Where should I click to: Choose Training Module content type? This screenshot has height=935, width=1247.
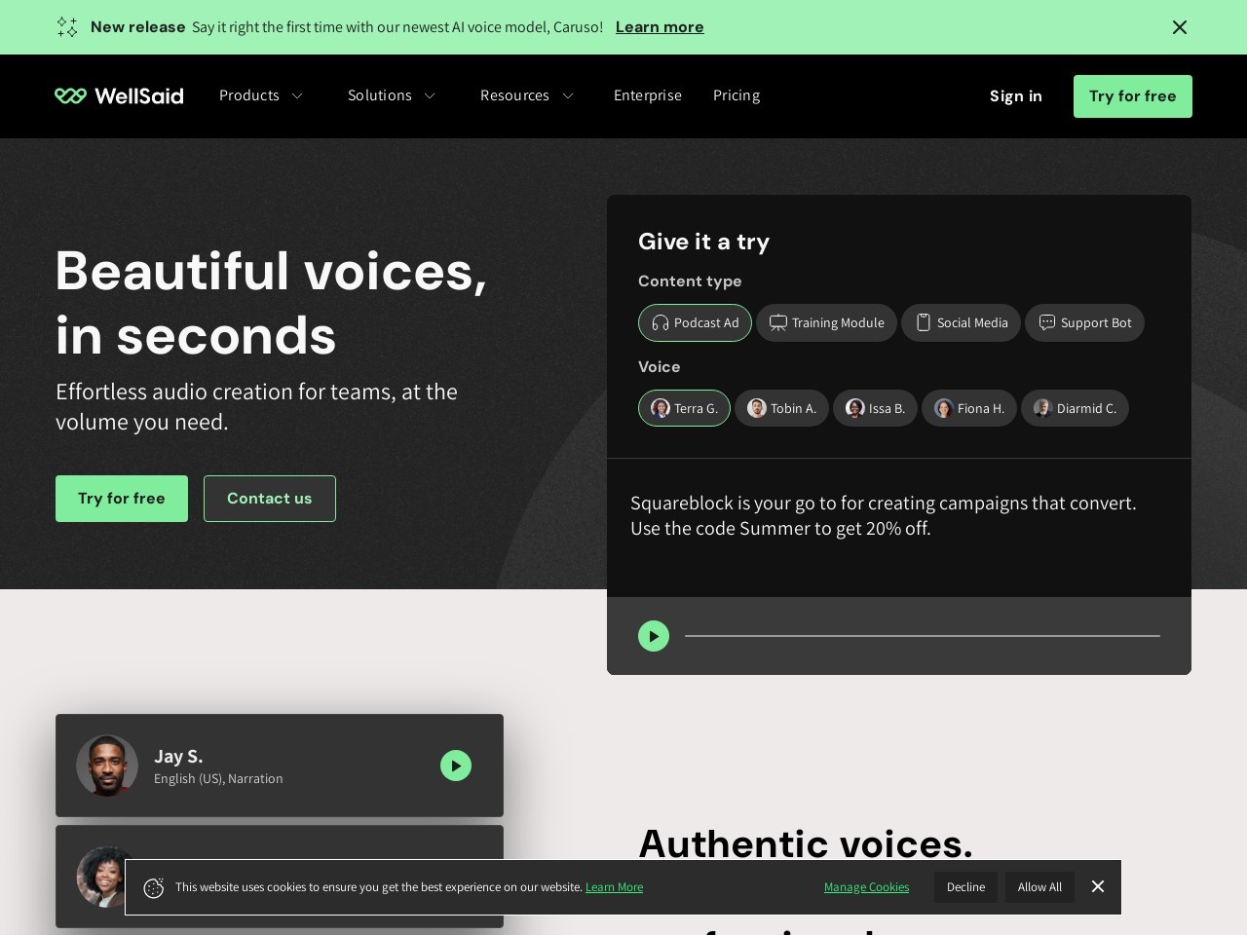826,323
